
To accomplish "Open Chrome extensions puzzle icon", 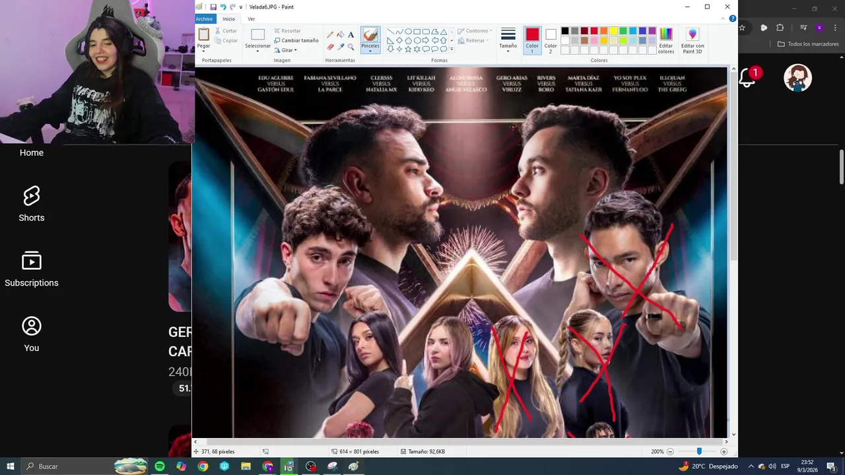I will [780, 28].
